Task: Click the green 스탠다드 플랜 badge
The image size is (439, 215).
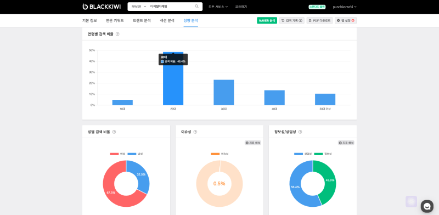Action: 317,7
